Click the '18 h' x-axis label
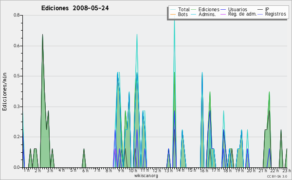This screenshot has height=180, width=292. (227, 170)
